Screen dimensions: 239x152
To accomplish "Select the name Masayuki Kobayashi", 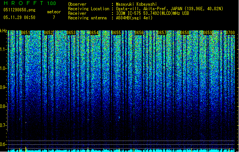I will 136,4.
